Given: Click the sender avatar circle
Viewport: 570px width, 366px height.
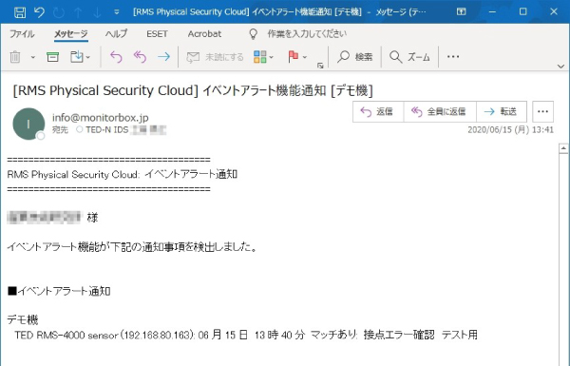Looking at the screenshot, I should (28, 125).
